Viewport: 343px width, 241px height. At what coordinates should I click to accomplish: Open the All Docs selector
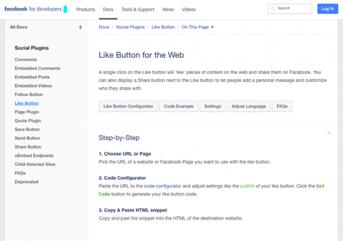(x=46, y=27)
